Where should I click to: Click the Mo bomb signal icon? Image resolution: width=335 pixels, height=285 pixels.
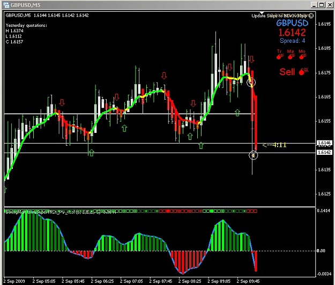coord(302,56)
